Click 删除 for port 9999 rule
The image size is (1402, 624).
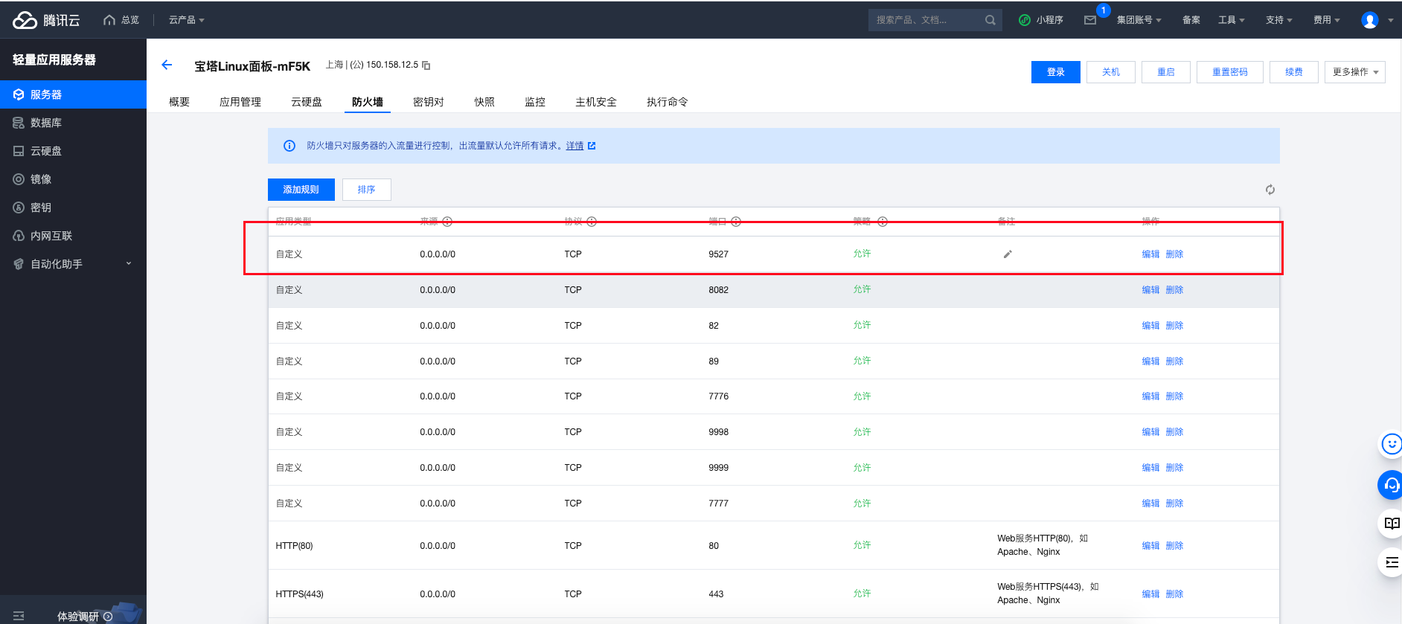(1174, 468)
